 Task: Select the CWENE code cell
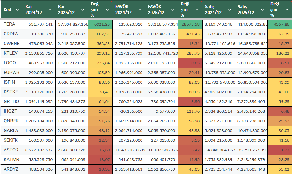pos(12,43)
